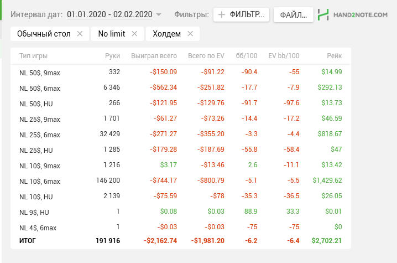
Task: Open the date interval dropdown arrow
Action: 159,14
